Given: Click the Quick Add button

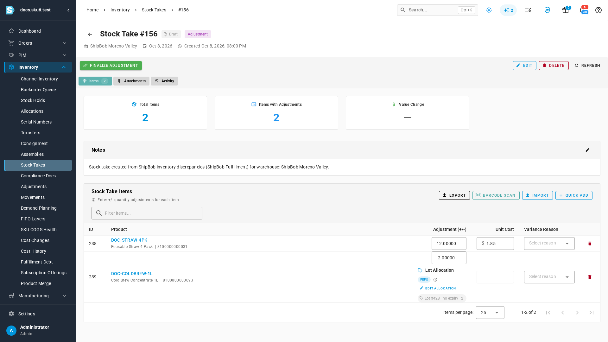Looking at the screenshot, I should coord(574,195).
